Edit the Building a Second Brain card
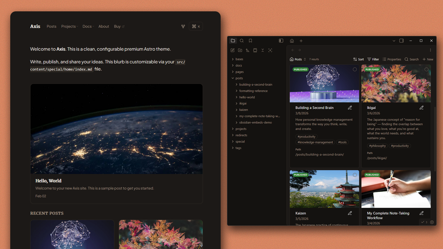This screenshot has height=249, width=443. click(x=350, y=108)
